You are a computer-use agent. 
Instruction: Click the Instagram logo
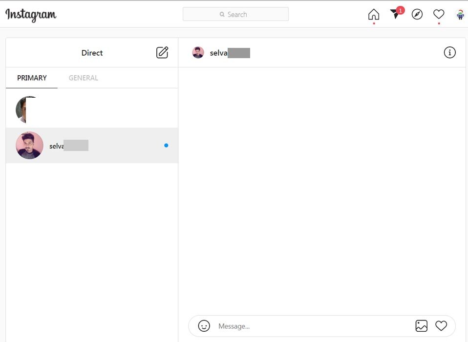tap(31, 15)
